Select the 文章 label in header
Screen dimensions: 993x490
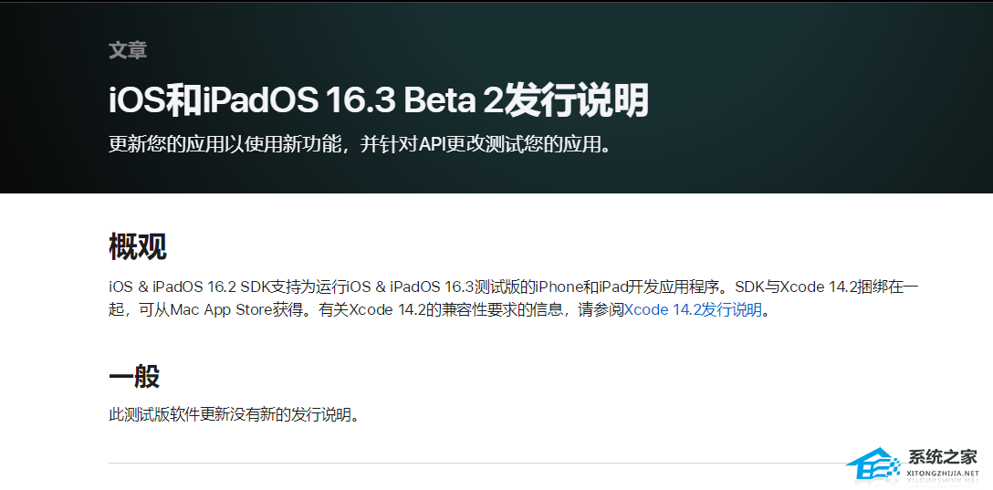tap(128, 50)
